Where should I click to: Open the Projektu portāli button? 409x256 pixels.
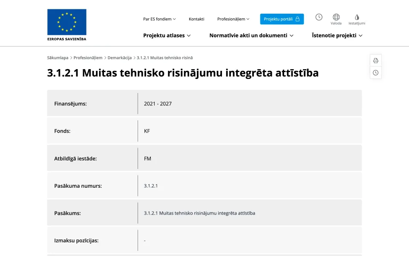point(282,19)
